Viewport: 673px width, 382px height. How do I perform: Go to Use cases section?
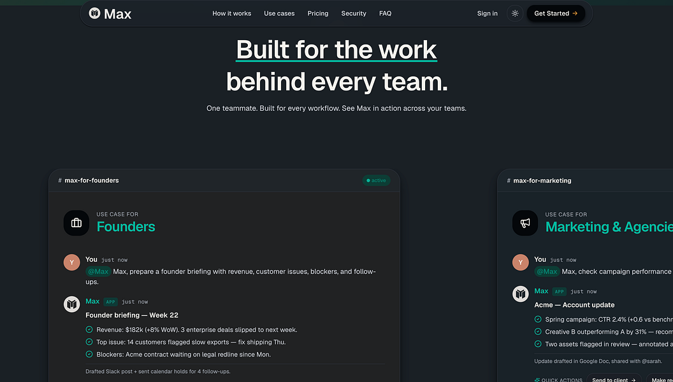pos(279,13)
